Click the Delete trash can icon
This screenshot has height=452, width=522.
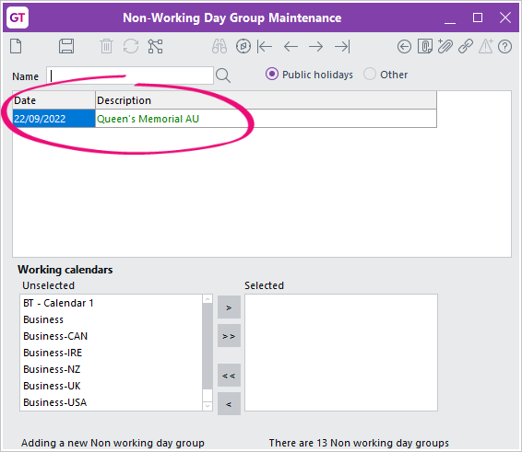click(x=107, y=46)
